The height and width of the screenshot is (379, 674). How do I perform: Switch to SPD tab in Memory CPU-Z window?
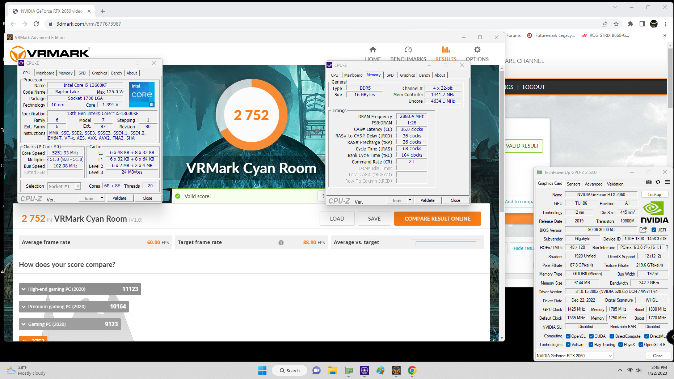point(390,75)
